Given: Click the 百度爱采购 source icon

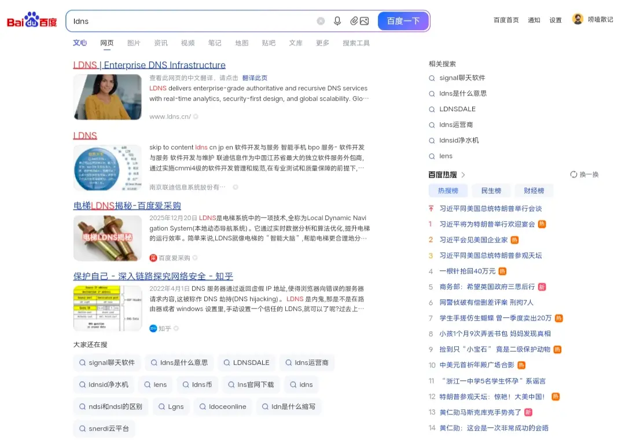Looking at the screenshot, I should [x=153, y=258].
